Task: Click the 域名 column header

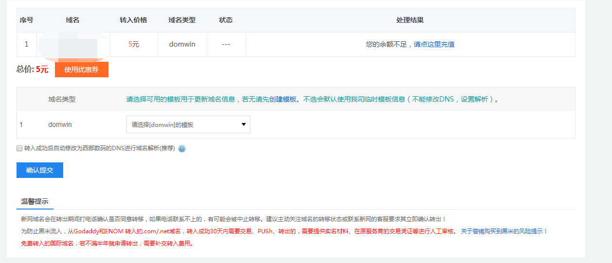Action: pyautogui.click(x=72, y=20)
